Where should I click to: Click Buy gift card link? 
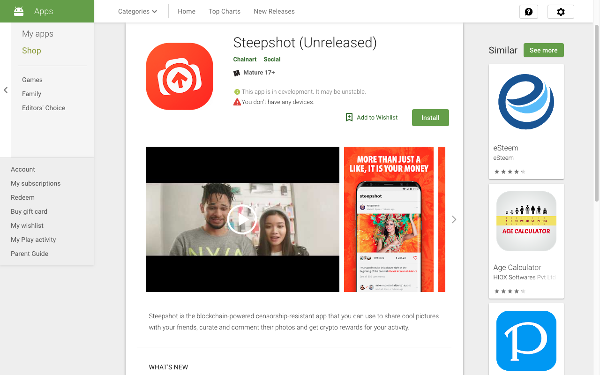(x=29, y=211)
